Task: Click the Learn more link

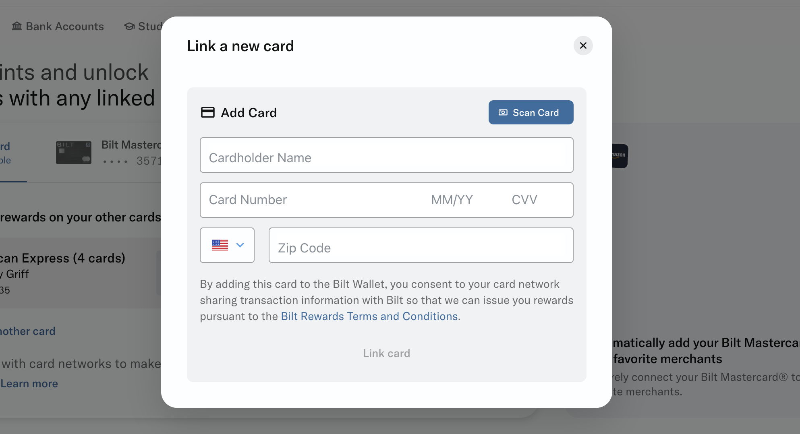Action: (x=29, y=384)
